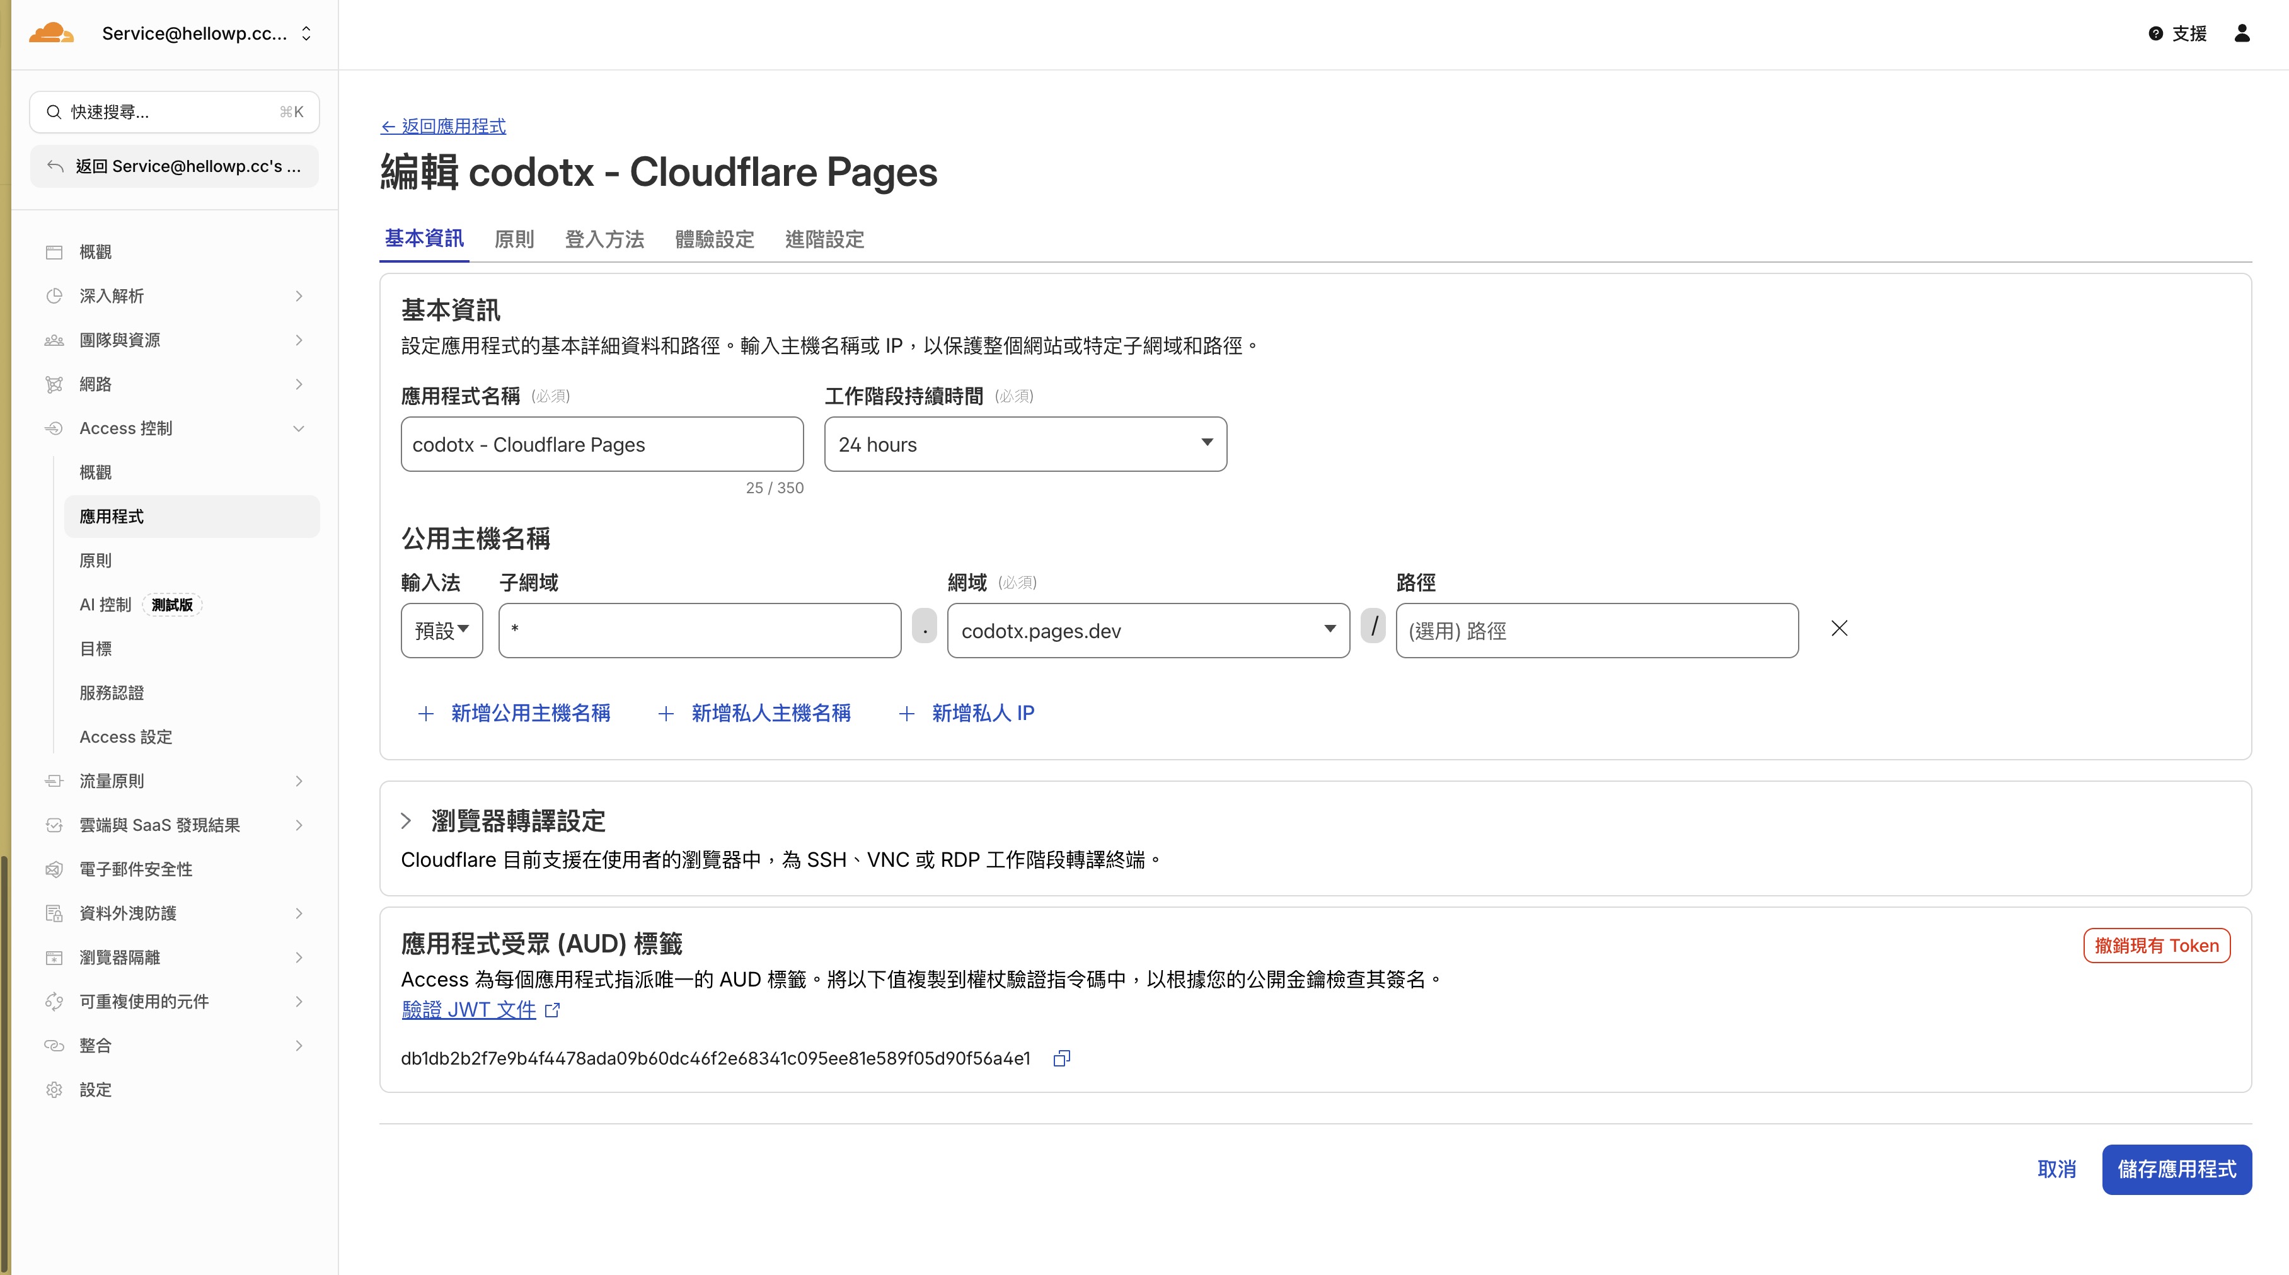The width and height of the screenshot is (2289, 1275).
Task: Click the 快速搜尋 search field
Action: coord(174,112)
